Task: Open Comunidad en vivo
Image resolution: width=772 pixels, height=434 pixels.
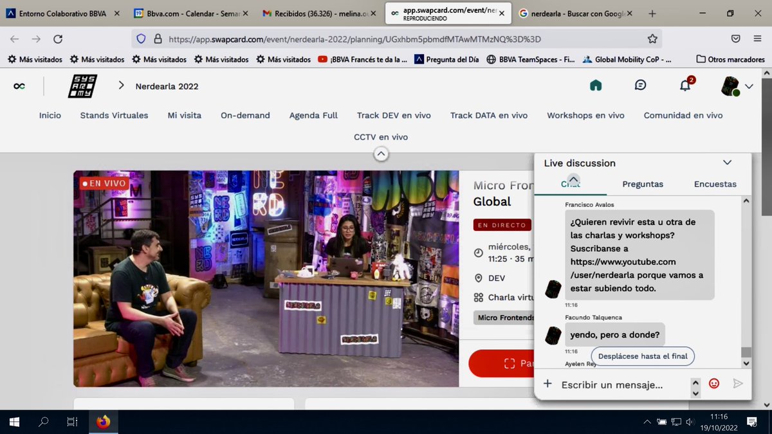Action: click(x=683, y=115)
